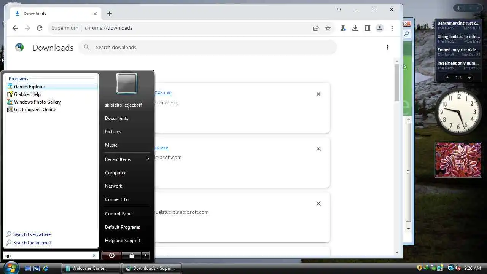
Task: Go back in Supermium browser
Action: point(15,28)
